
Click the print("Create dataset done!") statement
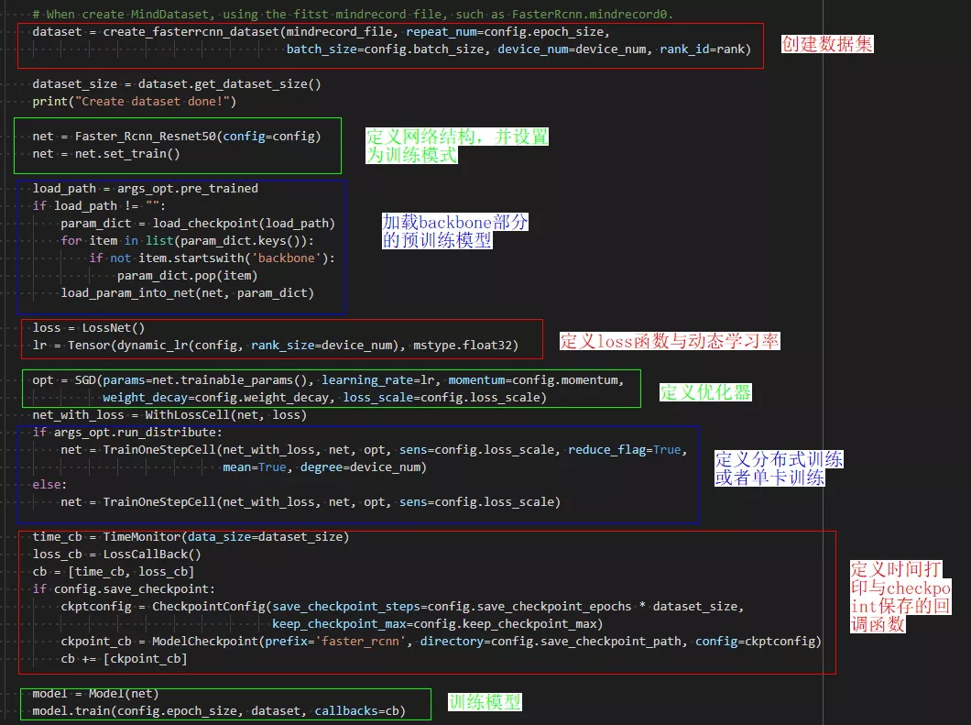[x=134, y=101]
